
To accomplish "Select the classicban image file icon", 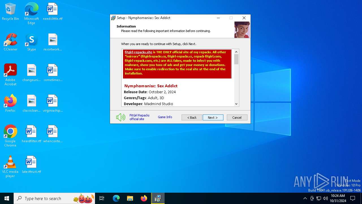I will click(31, 104).
